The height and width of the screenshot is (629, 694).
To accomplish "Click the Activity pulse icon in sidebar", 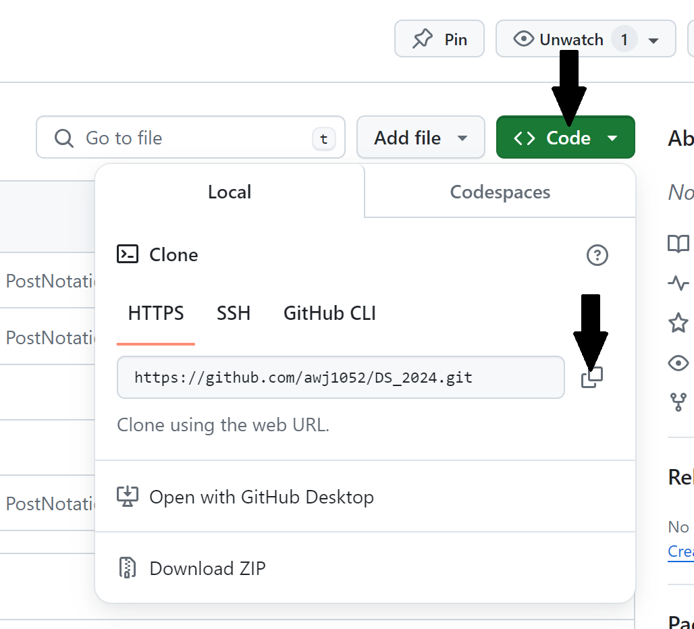I will [x=678, y=283].
